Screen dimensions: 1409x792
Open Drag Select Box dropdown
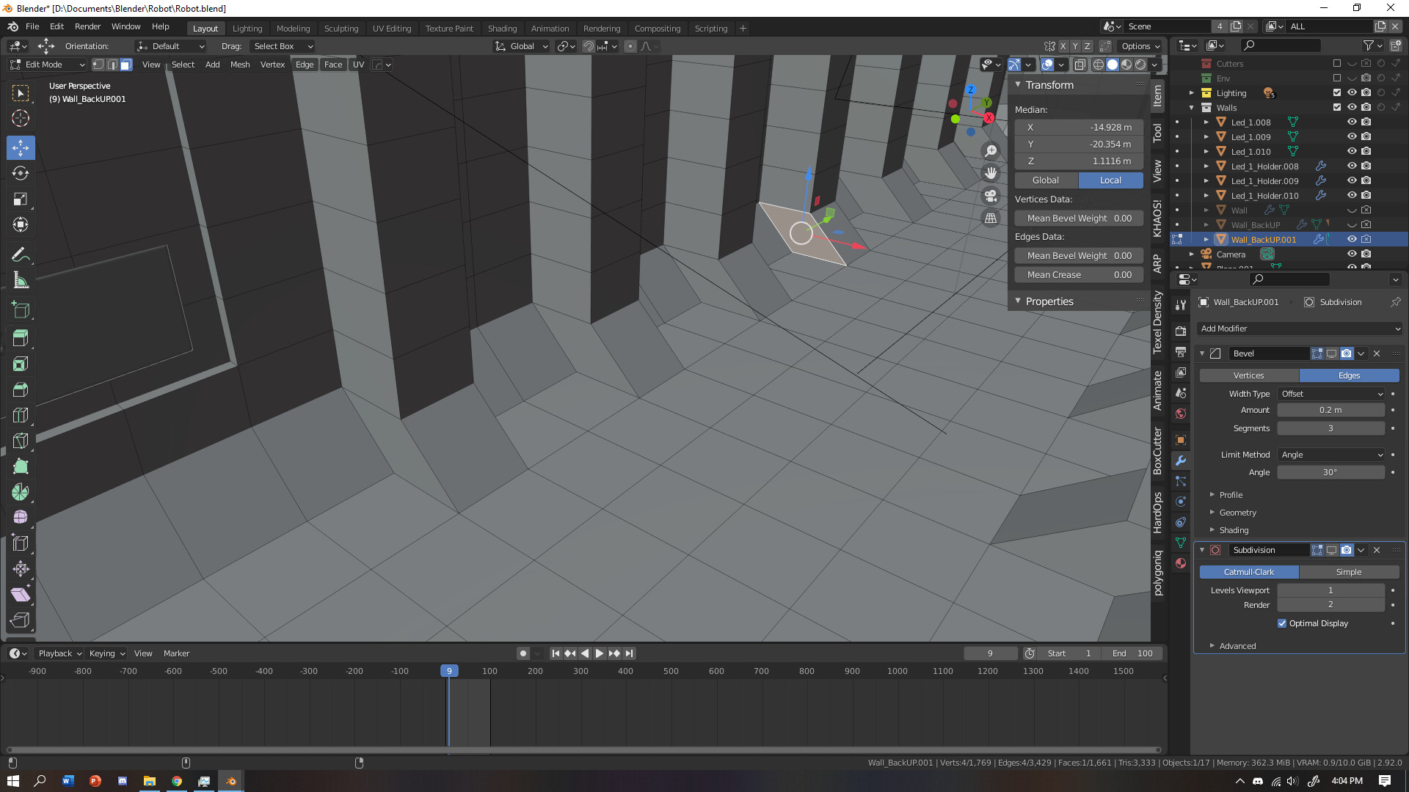coord(282,46)
